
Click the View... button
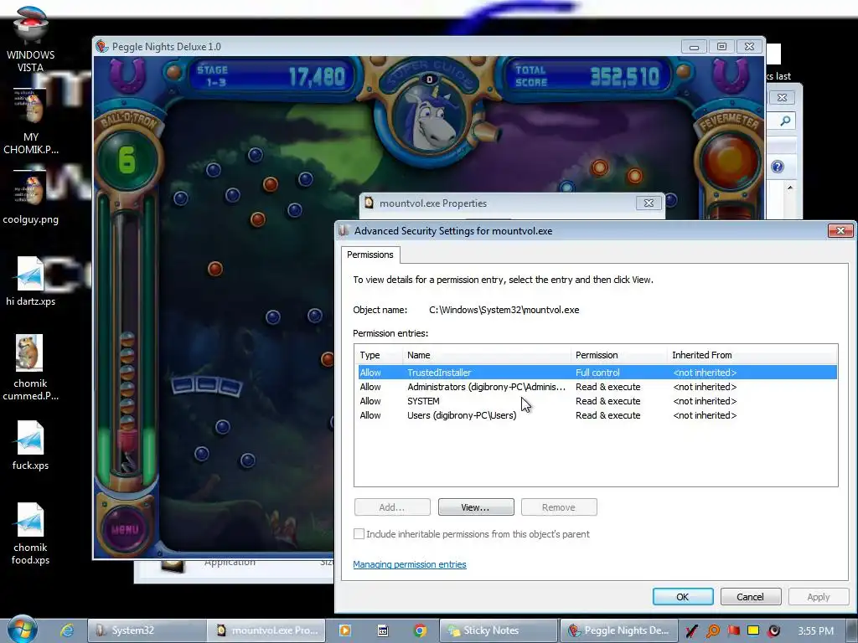(x=476, y=507)
